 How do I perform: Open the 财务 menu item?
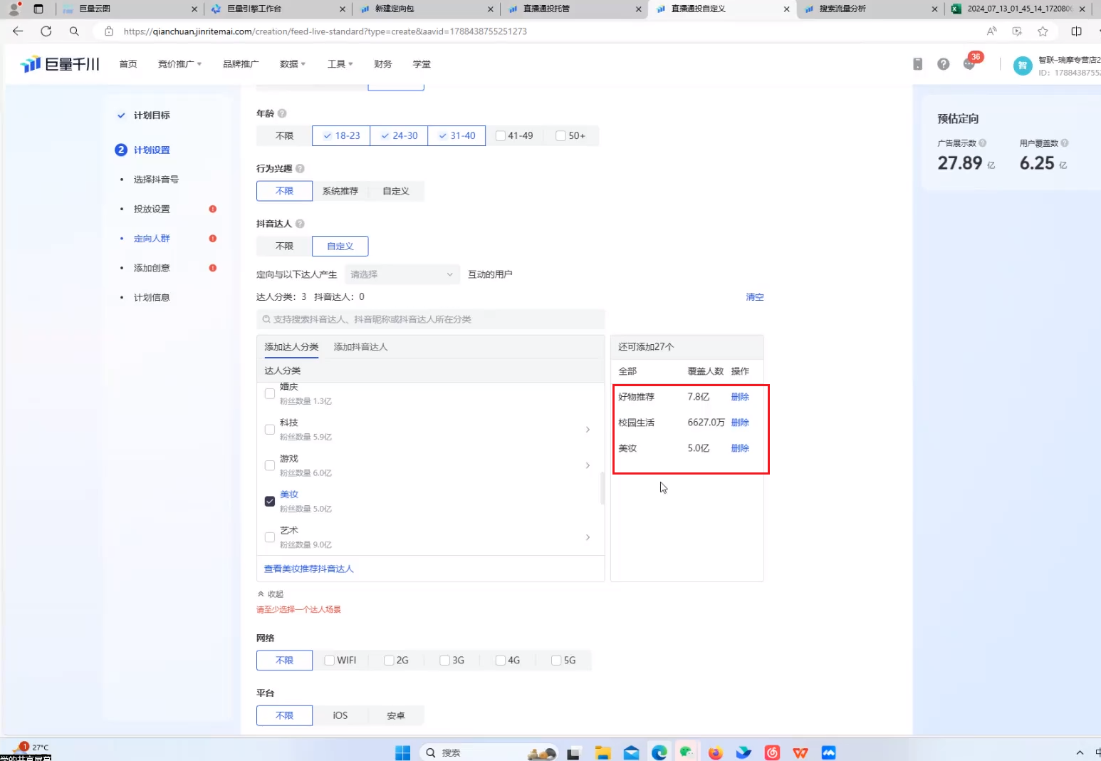(383, 64)
